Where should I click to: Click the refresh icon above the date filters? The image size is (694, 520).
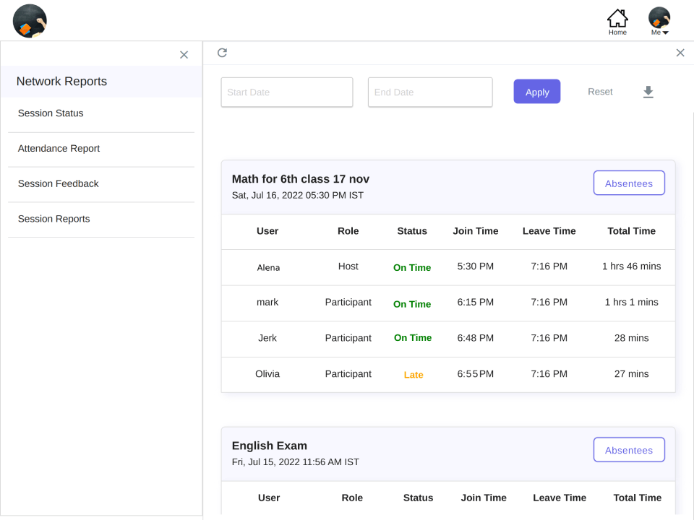click(x=222, y=53)
